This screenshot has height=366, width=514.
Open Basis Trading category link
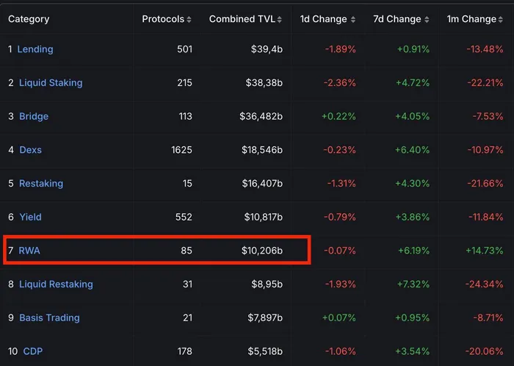click(49, 317)
